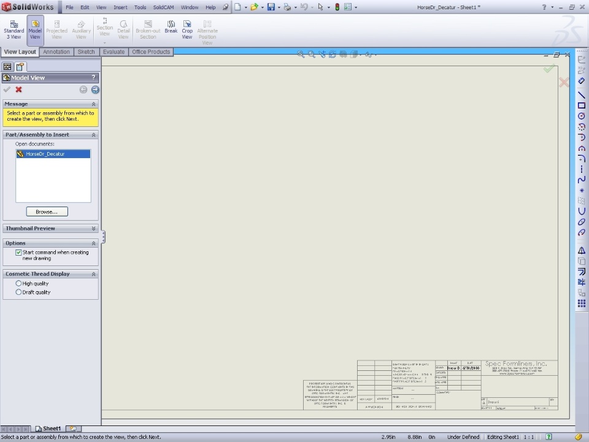The width and height of the screenshot is (589, 442).
Task: Click the green OK checkmark in Model View panel
Action: pos(7,90)
